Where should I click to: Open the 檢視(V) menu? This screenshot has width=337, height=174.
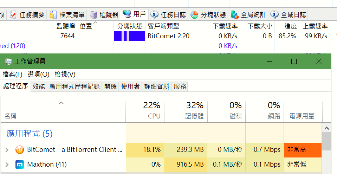coord(65,75)
